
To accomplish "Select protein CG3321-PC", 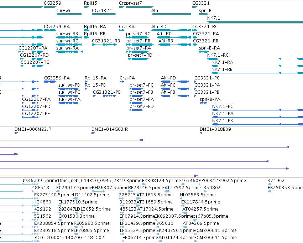I will pyautogui.click(x=195, y=82).
